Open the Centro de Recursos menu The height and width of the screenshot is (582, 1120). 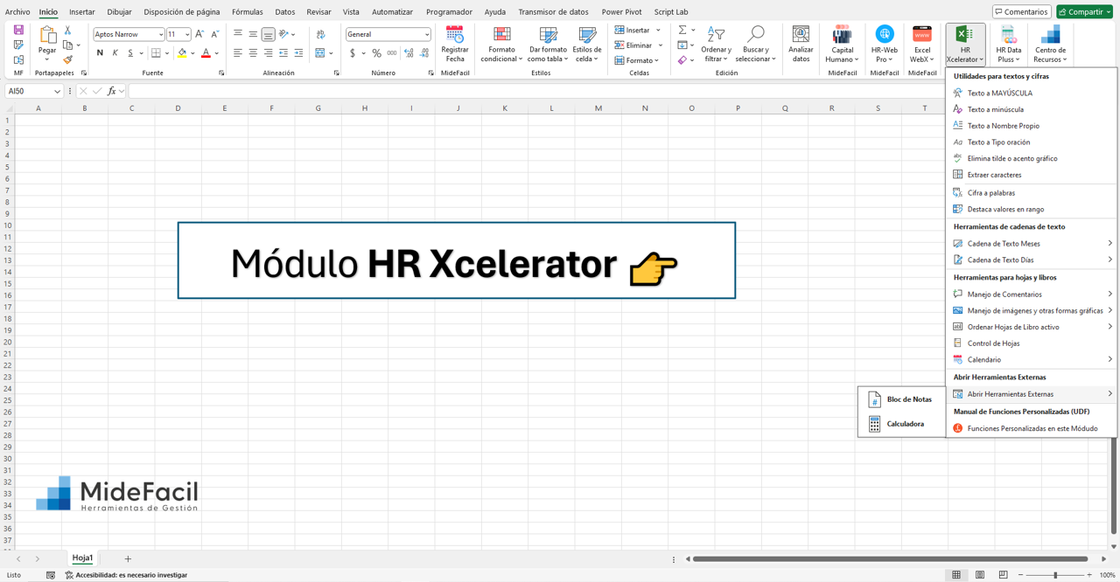pyautogui.click(x=1050, y=44)
